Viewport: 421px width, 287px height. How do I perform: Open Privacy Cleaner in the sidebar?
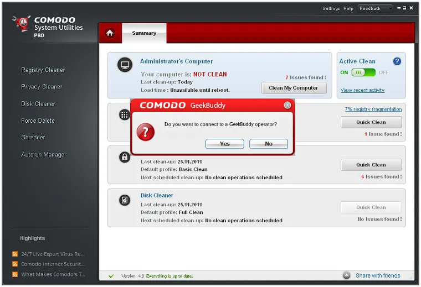[x=42, y=87]
